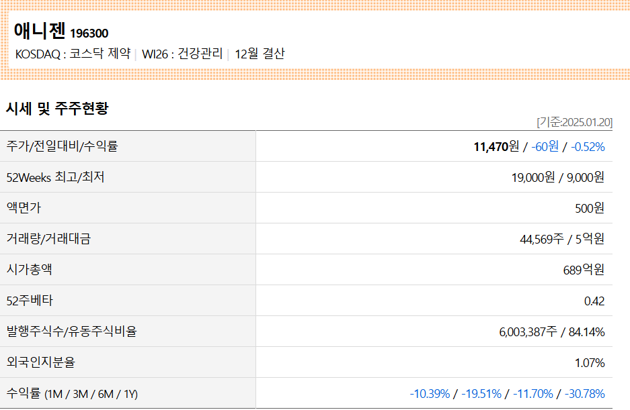Click the 거래량/거래대금 row label
Viewport: 630px width, 410px height.
point(48,239)
